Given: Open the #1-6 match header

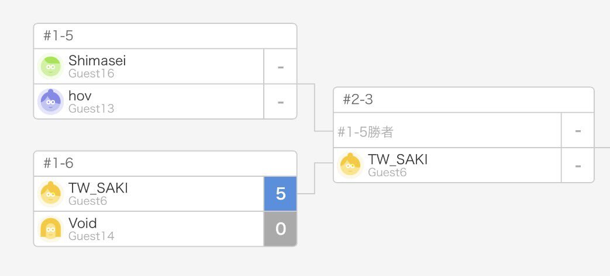Looking at the screenshot, I should coord(165,163).
